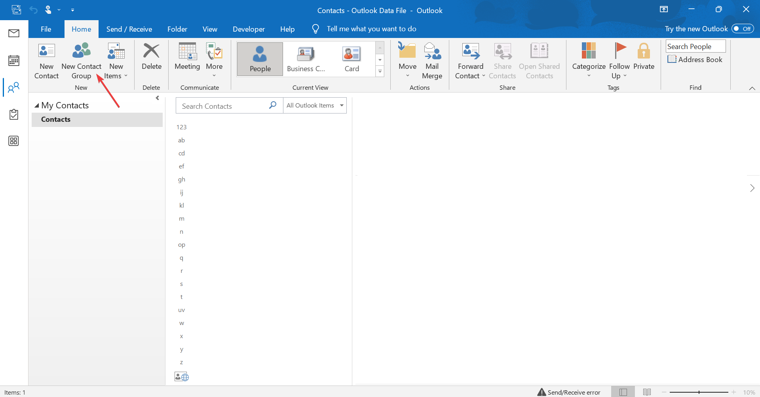Open the Address Book
The height and width of the screenshot is (397, 760).
(695, 59)
